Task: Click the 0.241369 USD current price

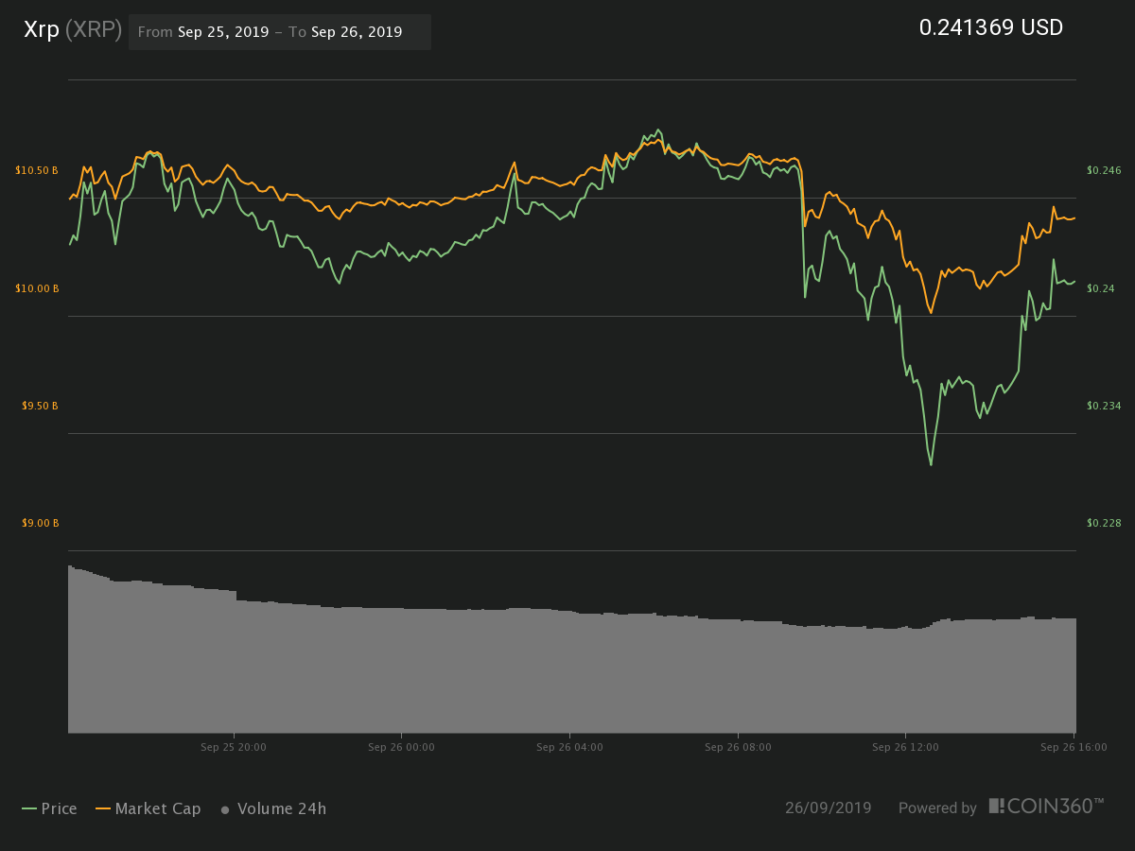Action: pyautogui.click(x=991, y=28)
